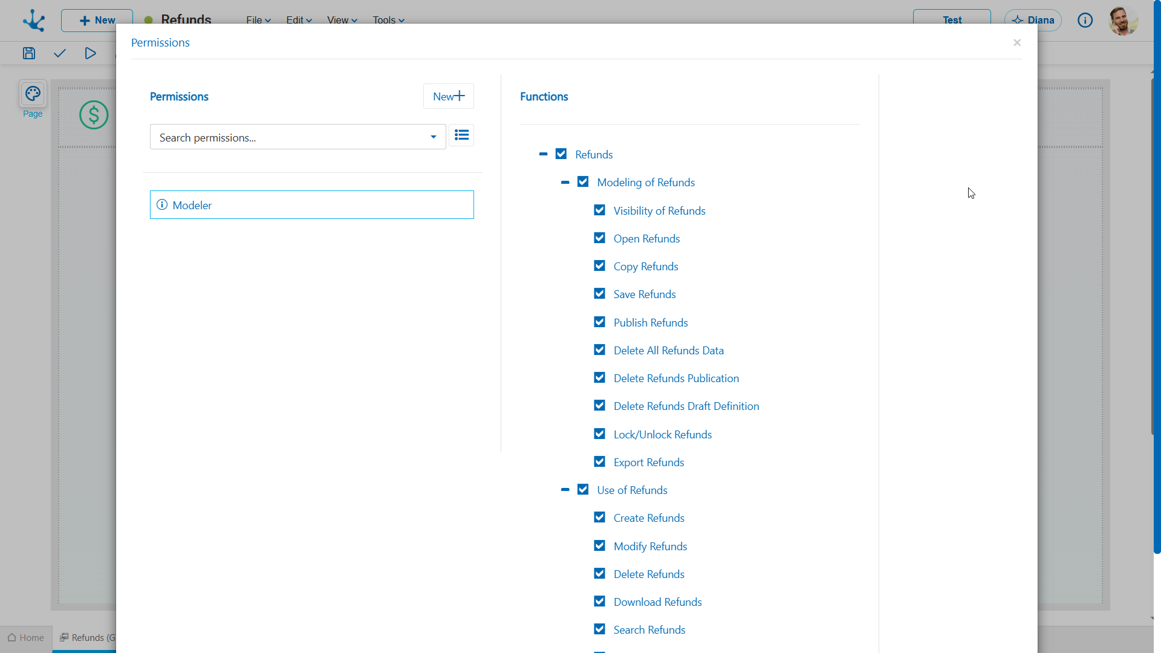Open the Tools menu

pyautogui.click(x=388, y=20)
